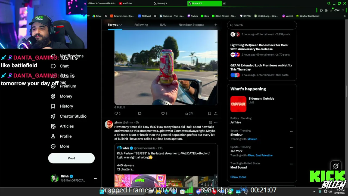Click Grok icon on zimm's post
Image resolution: width=348 pixels, height=196 pixels.
(210, 122)
